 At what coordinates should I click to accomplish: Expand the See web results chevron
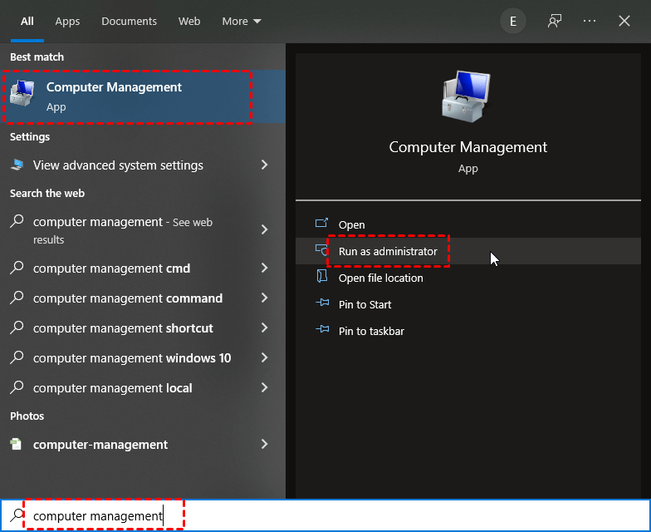(264, 229)
